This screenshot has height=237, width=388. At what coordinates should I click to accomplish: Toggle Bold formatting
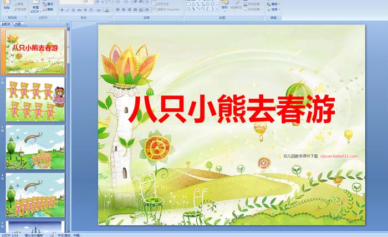(x=62, y=10)
